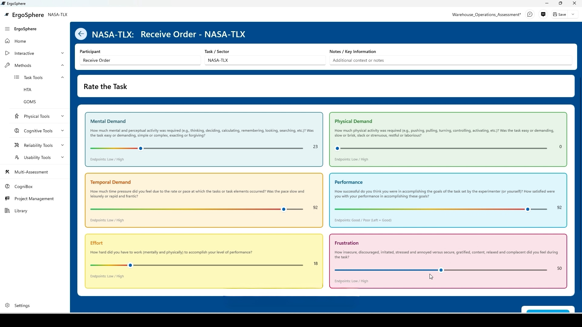Viewport: 582px width, 327px height.
Task: Go to Home page
Action: point(20,41)
